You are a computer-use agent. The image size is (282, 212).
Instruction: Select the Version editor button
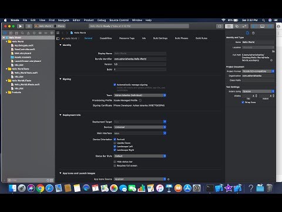point(244,26)
